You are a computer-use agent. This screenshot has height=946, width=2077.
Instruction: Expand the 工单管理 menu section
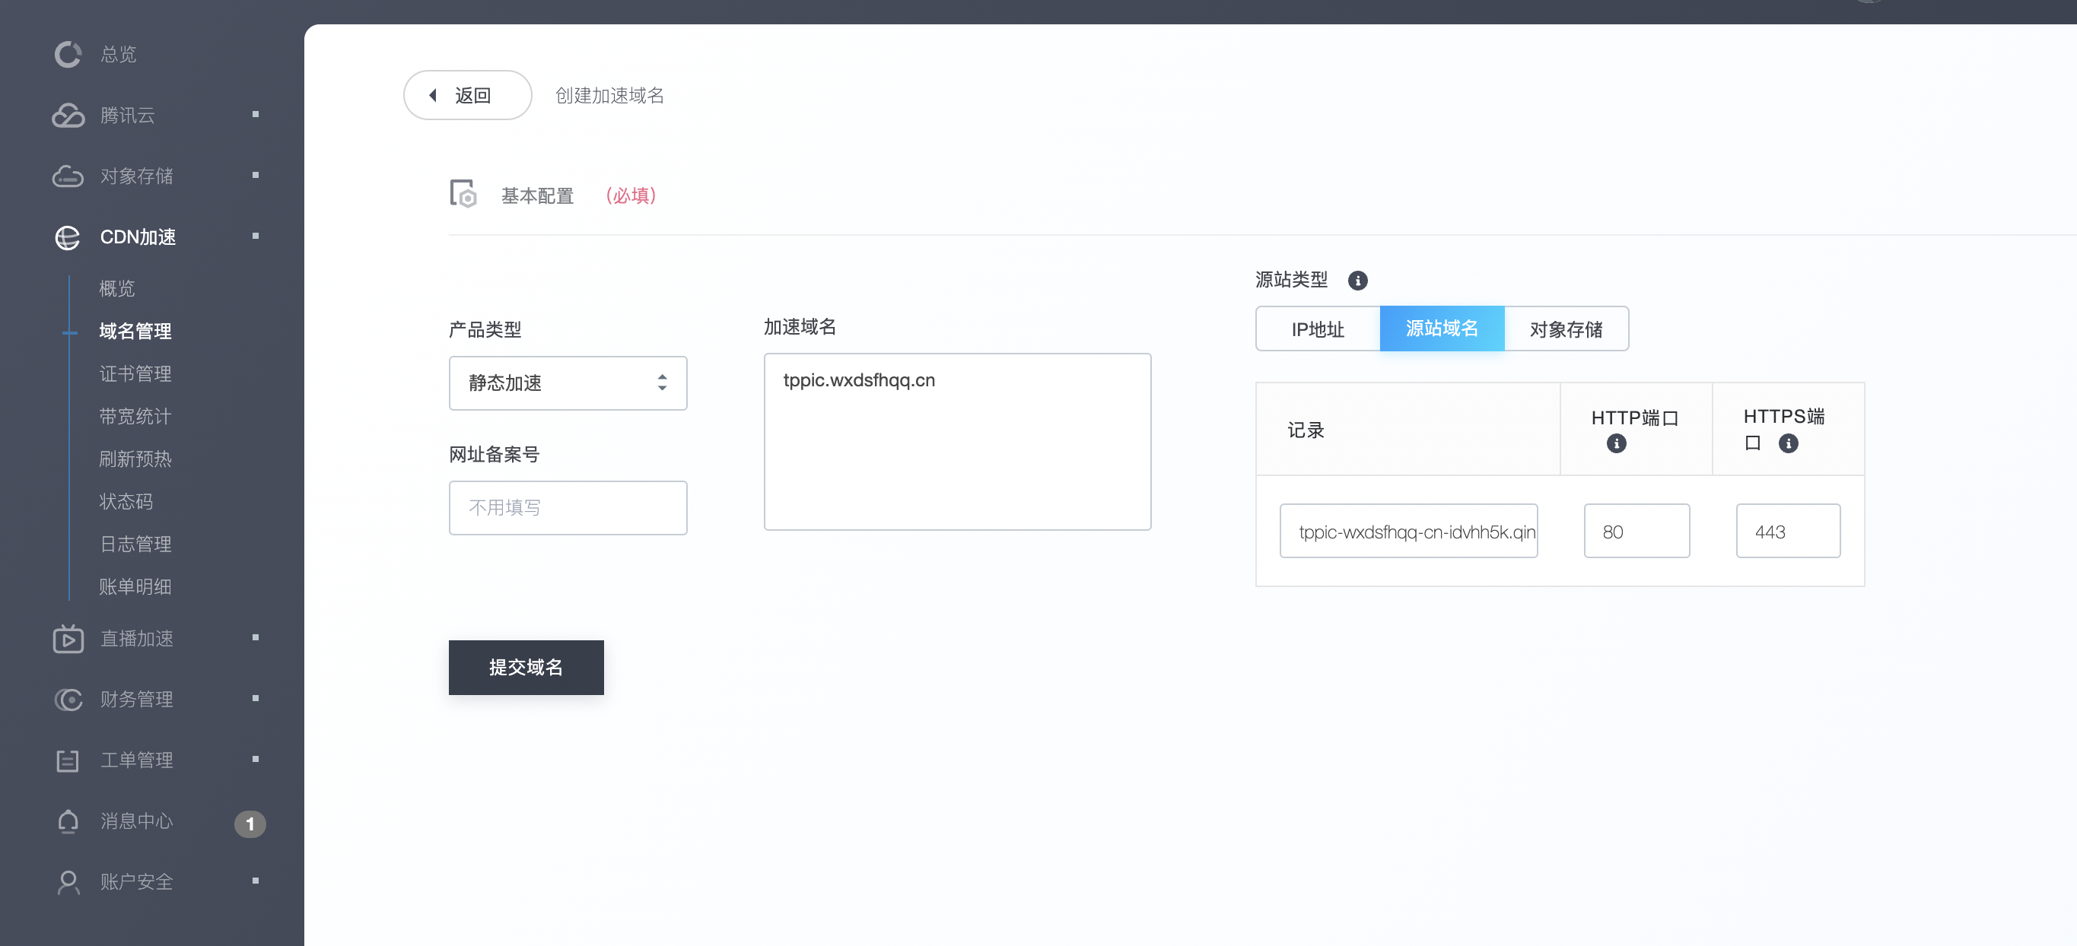tap(256, 759)
